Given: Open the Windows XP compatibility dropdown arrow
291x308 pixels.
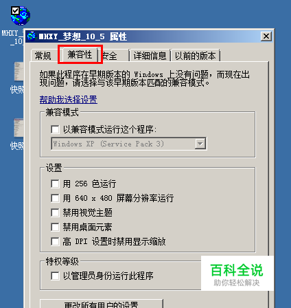Looking at the screenshot, I should [x=200, y=144].
